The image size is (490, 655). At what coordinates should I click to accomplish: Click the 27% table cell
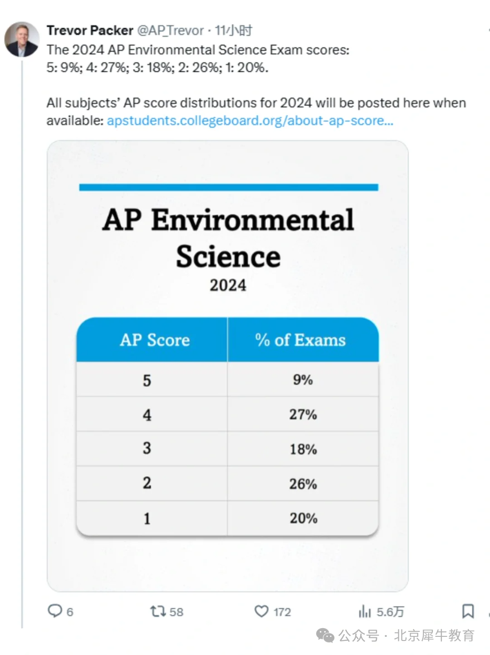point(303,414)
